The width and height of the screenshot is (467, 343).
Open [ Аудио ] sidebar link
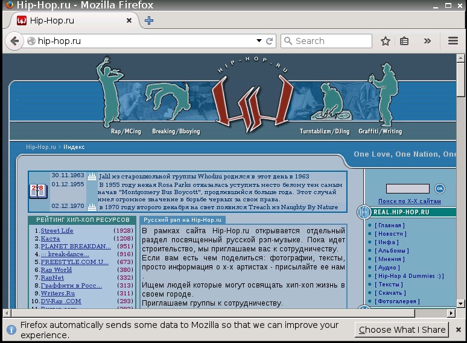(x=387, y=268)
